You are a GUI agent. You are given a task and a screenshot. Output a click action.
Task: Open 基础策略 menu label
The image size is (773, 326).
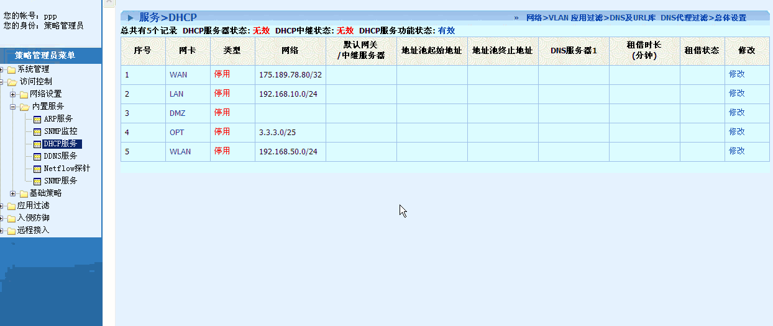[x=45, y=193]
